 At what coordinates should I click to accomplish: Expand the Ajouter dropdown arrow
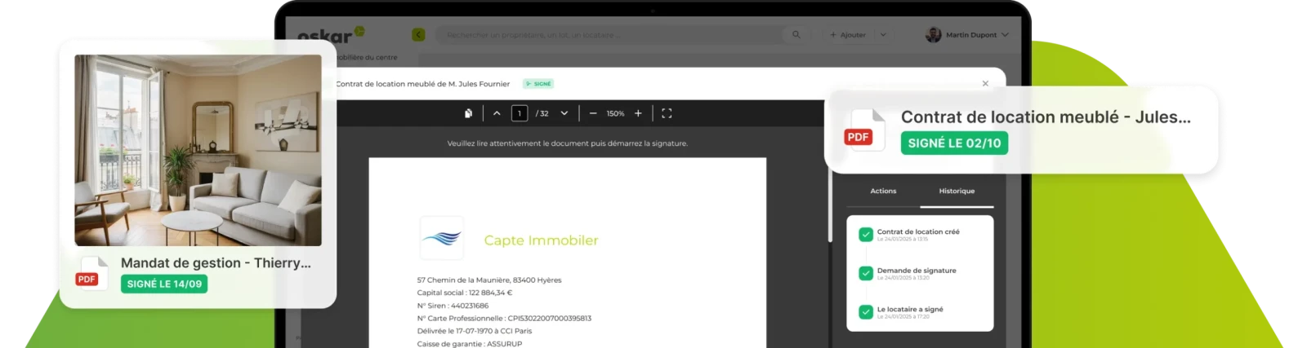pyautogui.click(x=883, y=35)
